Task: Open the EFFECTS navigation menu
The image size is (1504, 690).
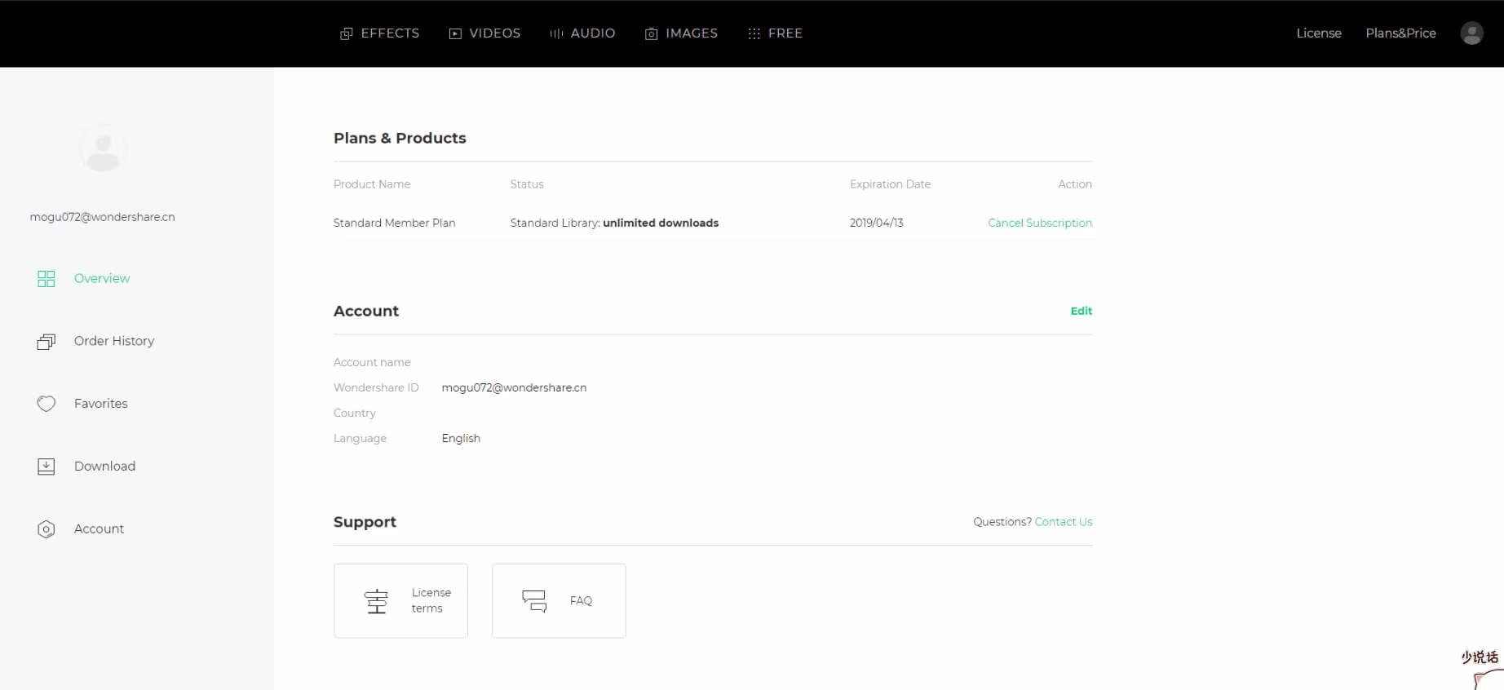Action: 380,33
